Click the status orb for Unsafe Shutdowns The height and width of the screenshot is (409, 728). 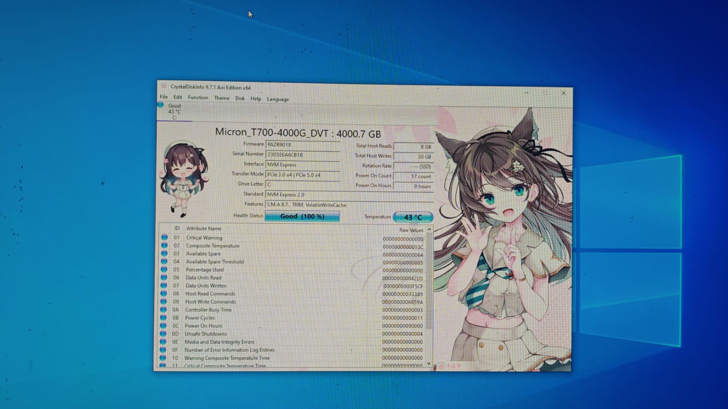pos(163,333)
